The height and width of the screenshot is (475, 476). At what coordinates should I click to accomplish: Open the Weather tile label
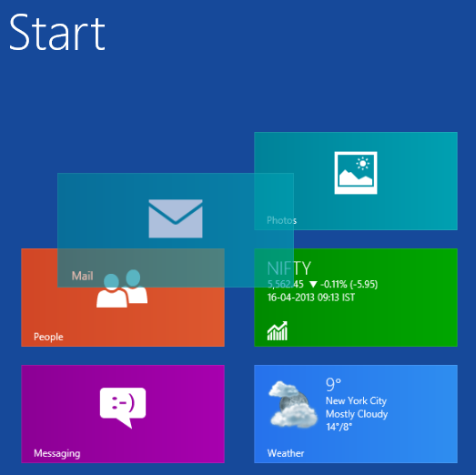[x=286, y=453]
